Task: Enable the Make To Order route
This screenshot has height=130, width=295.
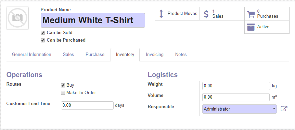Action: click(x=63, y=93)
